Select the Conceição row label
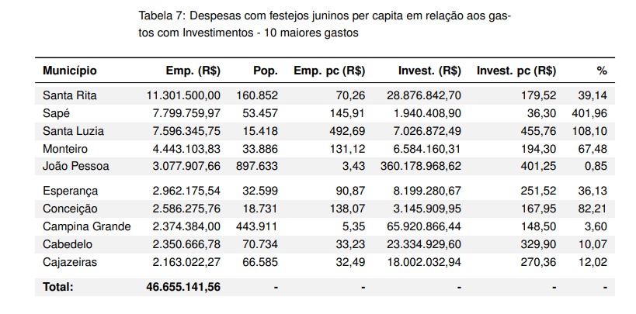This screenshot has width=636, height=314. tap(71, 209)
